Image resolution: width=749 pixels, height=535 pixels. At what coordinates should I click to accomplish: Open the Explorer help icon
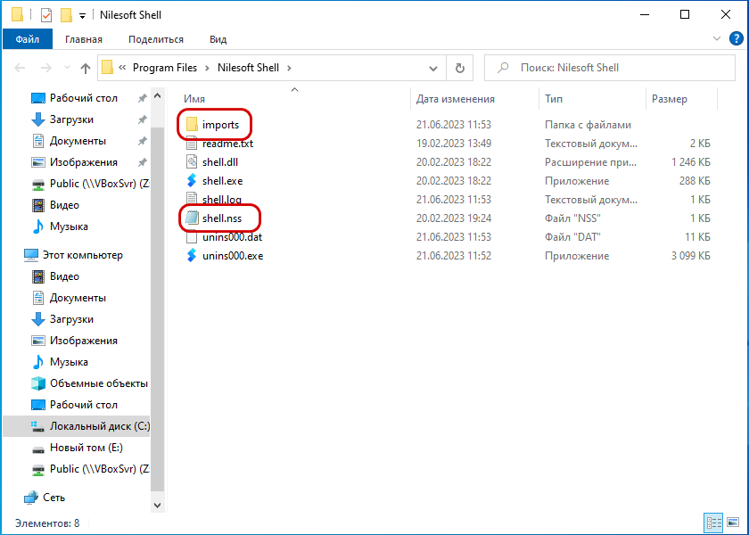737,38
